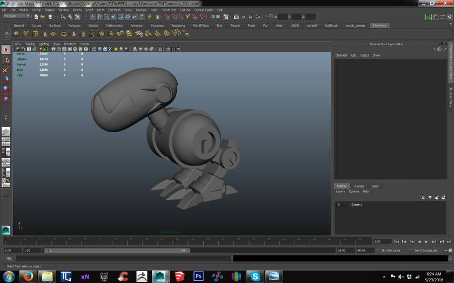454x283 pixels.
Task: Create a polygon pyramid from shelf
Action: (x=74, y=34)
